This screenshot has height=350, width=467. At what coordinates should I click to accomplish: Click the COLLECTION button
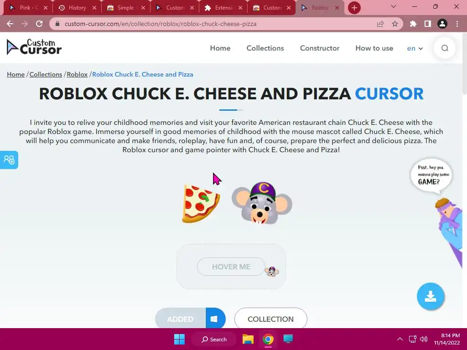[271, 319]
